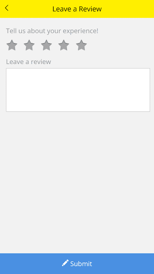Focus the empty review text box
The height and width of the screenshot is (274, 154).
coord(78,90)
